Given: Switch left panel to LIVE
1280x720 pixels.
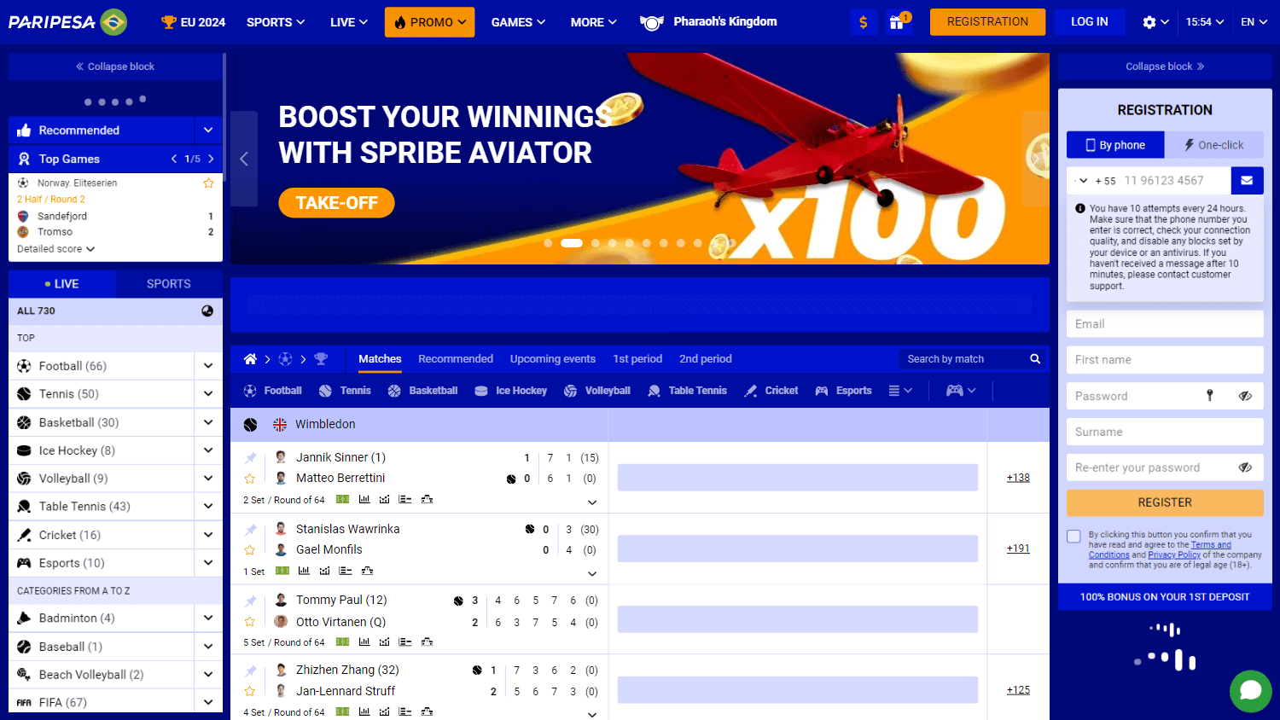Looking at the screenshot, I should point(61,284).
